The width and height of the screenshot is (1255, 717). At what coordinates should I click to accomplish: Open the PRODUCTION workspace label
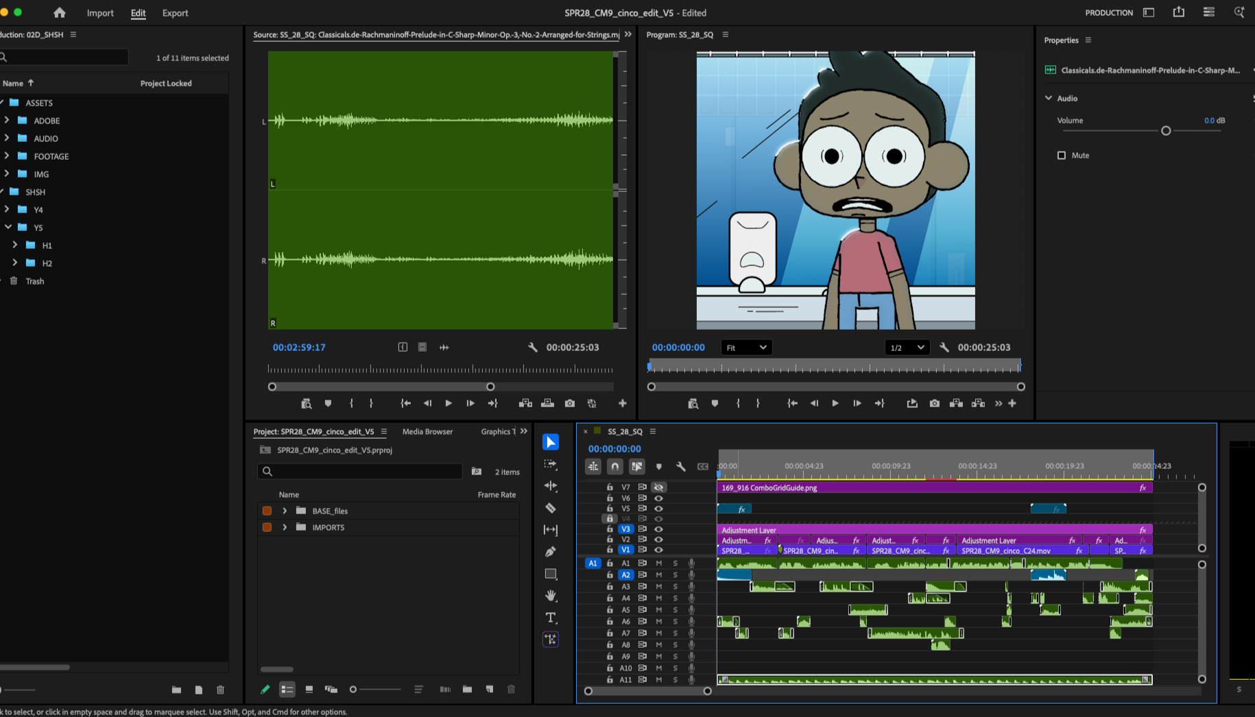pyautogui.click(x=1109, y=12)
